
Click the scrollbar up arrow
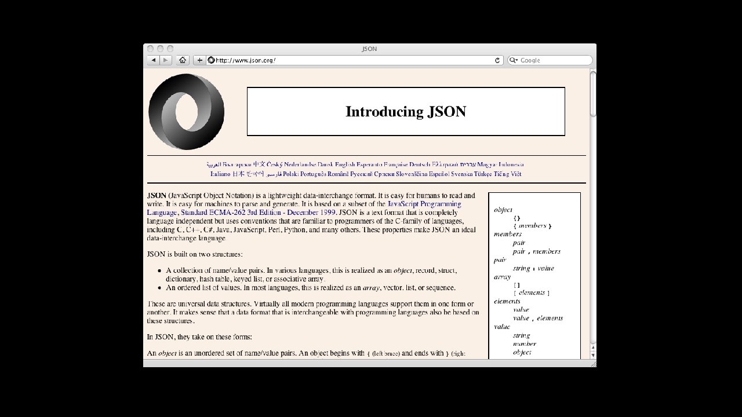pos(593,347)
